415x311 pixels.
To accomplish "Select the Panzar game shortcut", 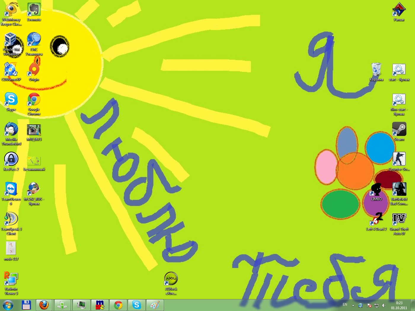I will [x=399, y=12].
